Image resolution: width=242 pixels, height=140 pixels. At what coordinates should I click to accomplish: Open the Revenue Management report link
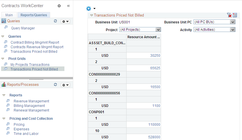pos(31,101)
